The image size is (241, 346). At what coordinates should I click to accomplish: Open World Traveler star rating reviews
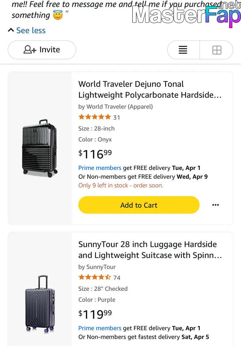(x=95, y=117)
